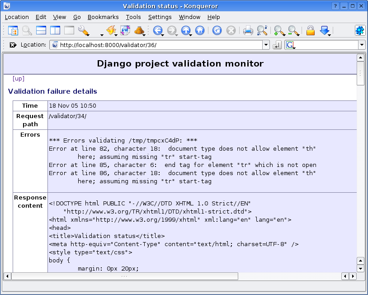Open the search bar dropdown arrow
Screen dimensions: 368x295
tap(362, 45)
